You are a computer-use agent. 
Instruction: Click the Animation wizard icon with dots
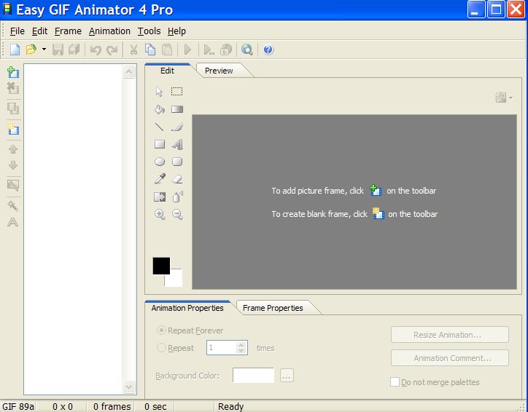coord(209,49)
